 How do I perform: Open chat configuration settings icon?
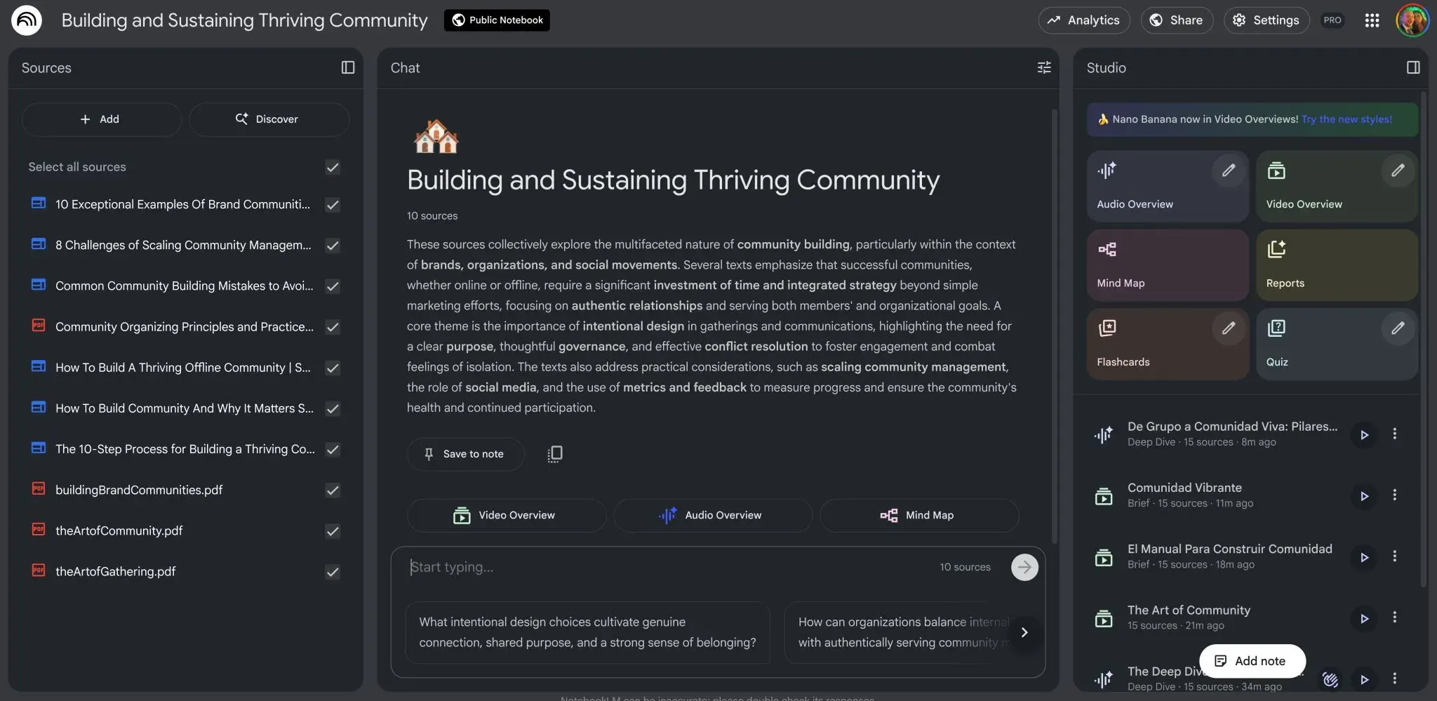pos(1044,67)
